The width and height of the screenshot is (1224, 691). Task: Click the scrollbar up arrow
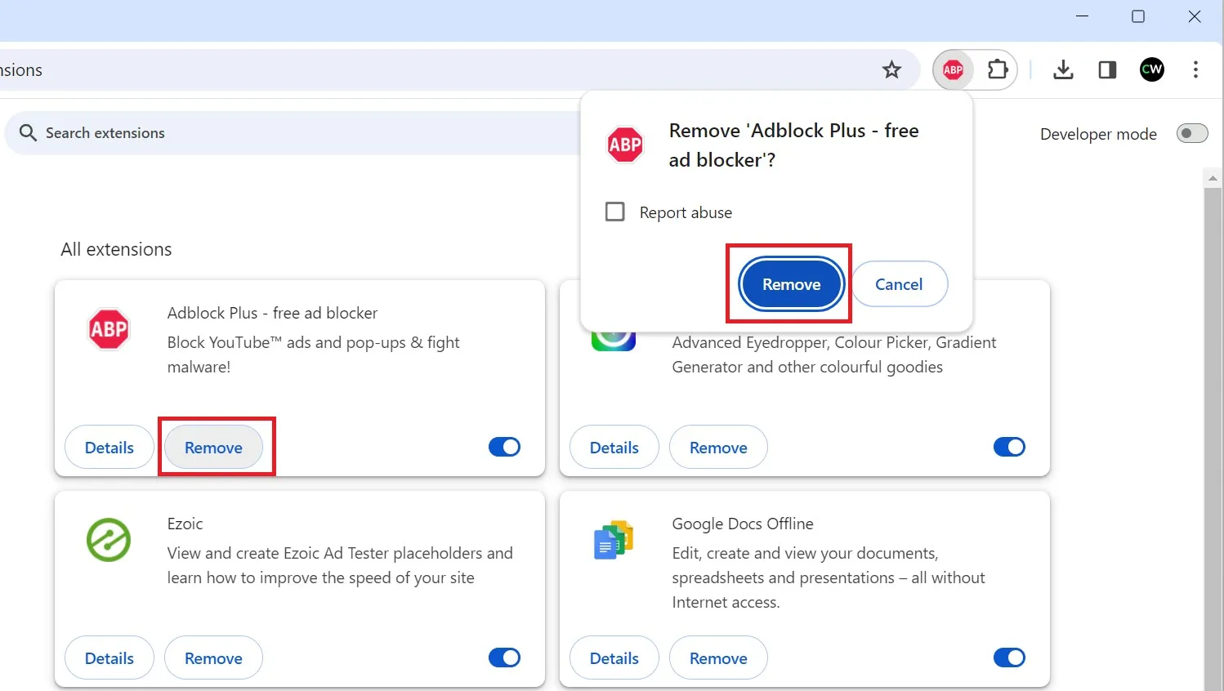pos(1213,178)
